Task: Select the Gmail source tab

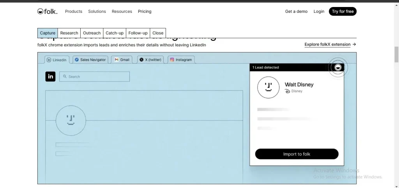Action: coord(122,59)
